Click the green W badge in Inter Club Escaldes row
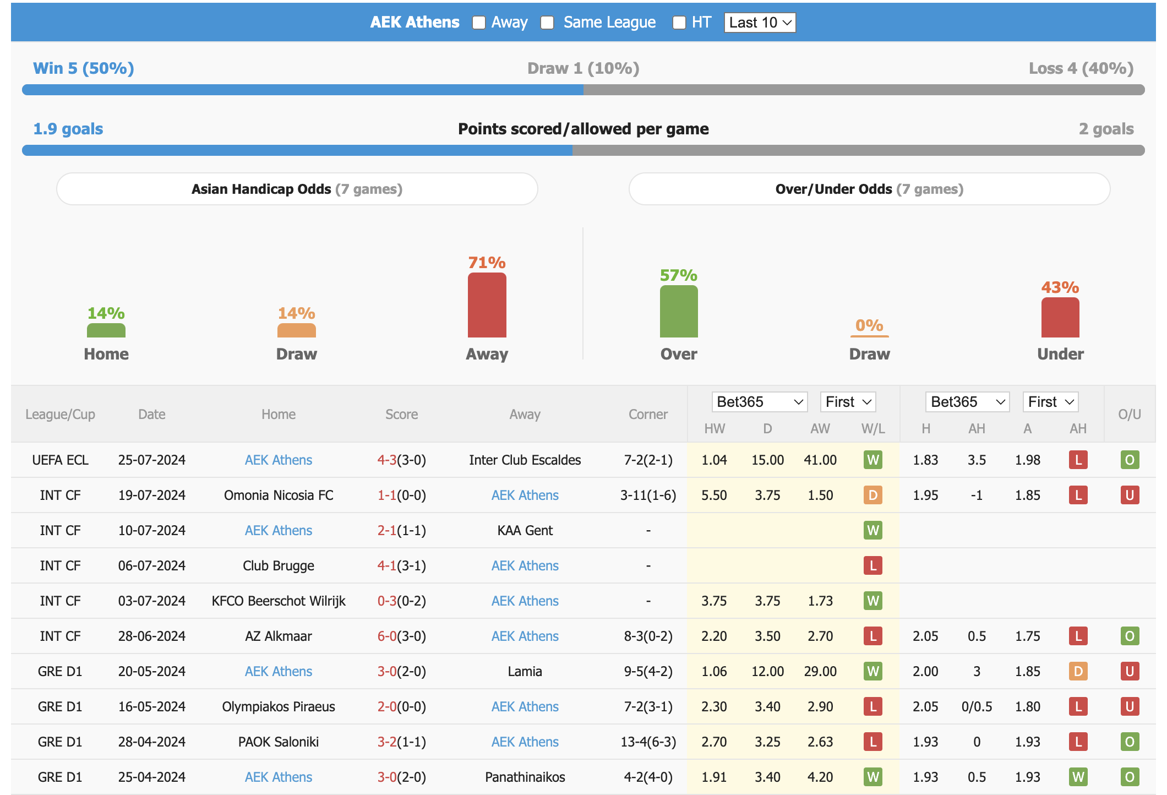The image size is (1167, 795). coord(873,460)
